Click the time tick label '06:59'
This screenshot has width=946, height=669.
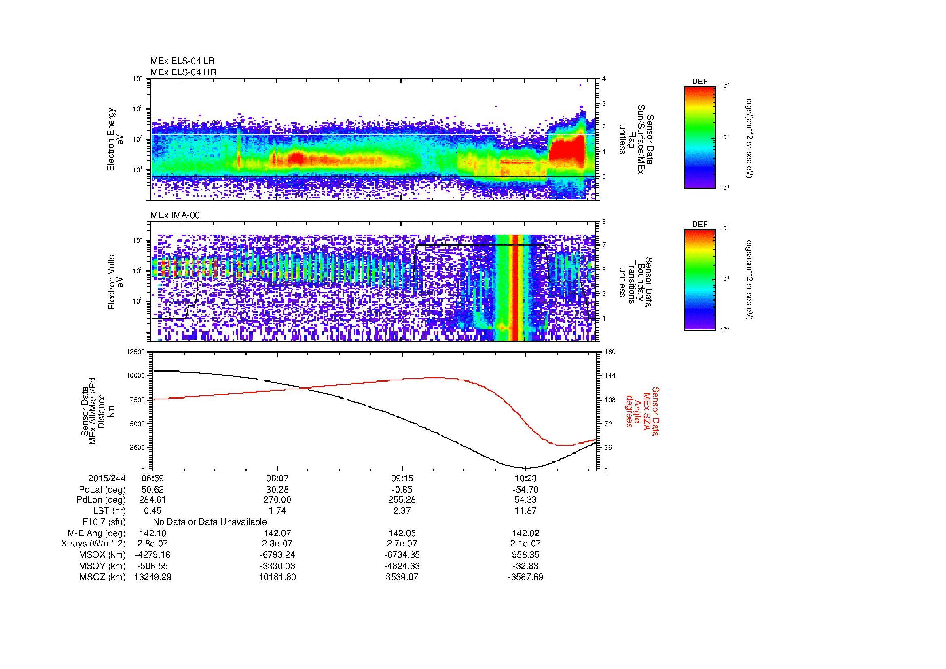[x=152, y=478]
